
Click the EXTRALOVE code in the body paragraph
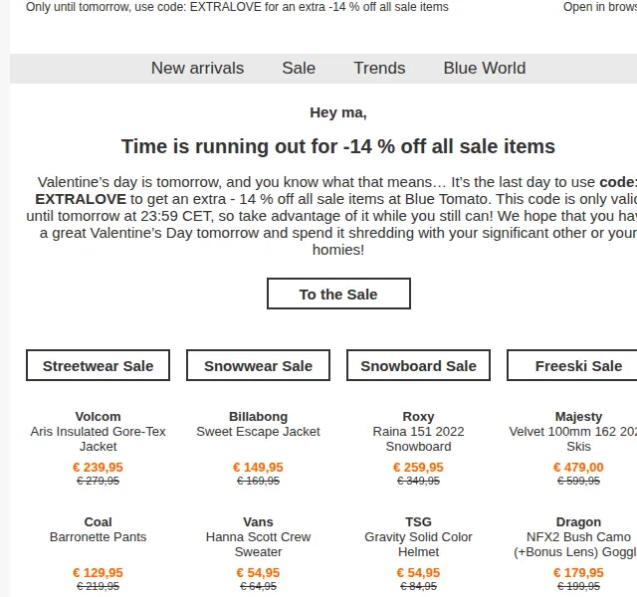[81, 199]
